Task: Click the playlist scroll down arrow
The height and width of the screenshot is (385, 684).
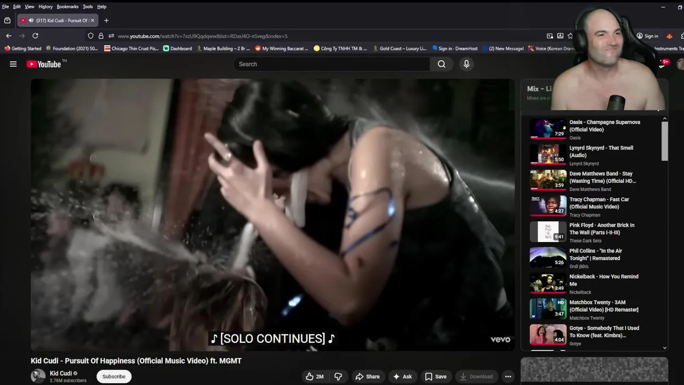Action: click(665, 348)
